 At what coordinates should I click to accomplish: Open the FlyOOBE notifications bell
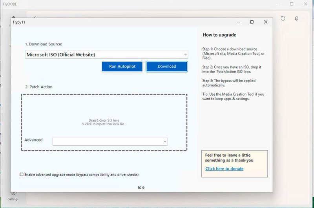tap(297, 18)
